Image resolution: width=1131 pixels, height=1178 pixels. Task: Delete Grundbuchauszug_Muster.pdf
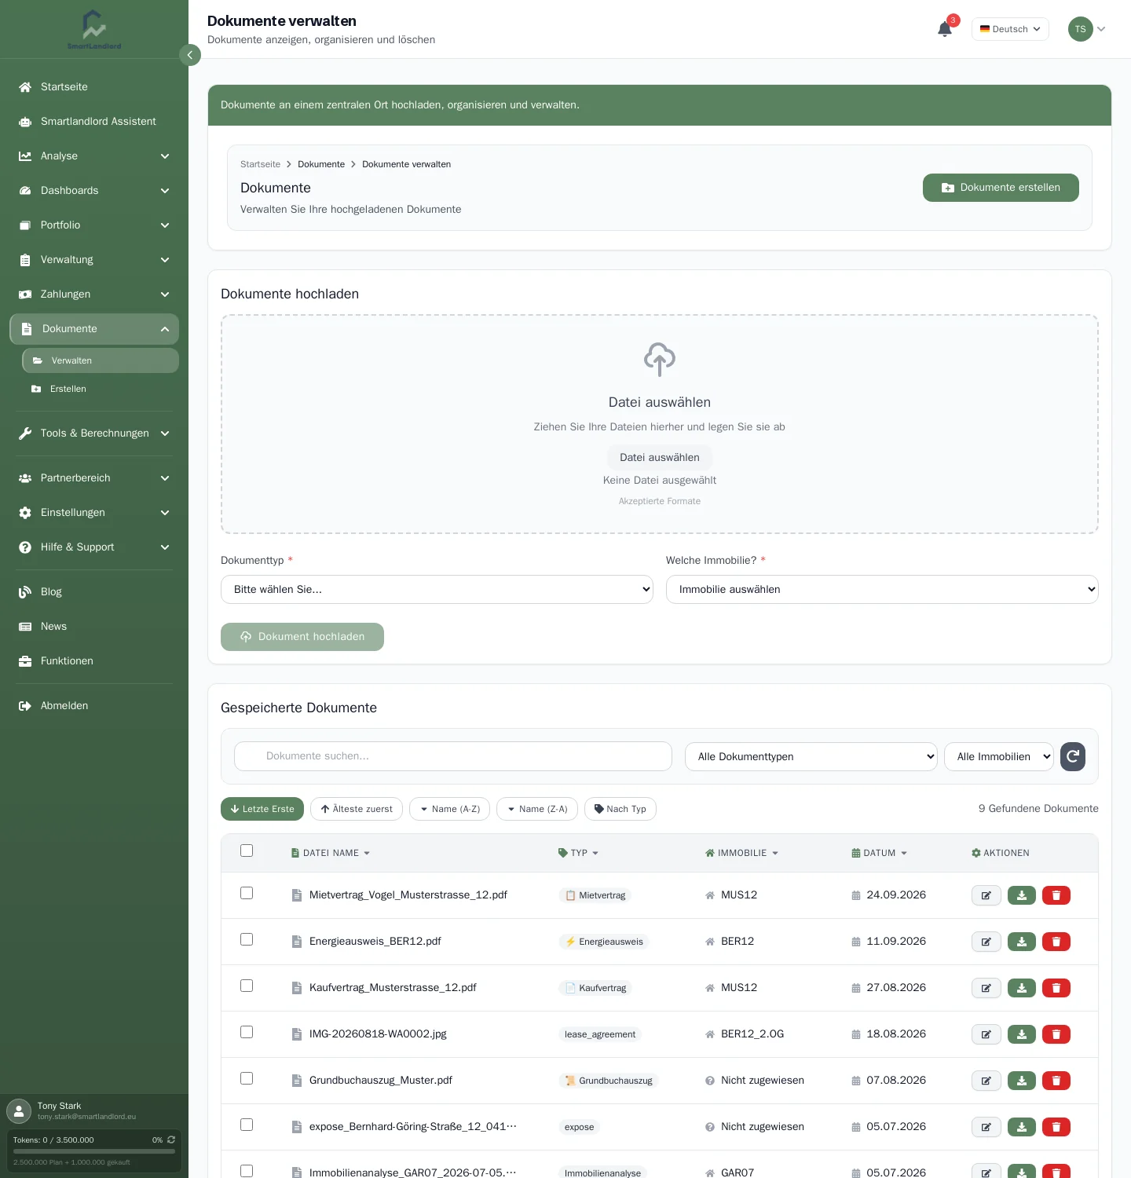[1056, 1081]
